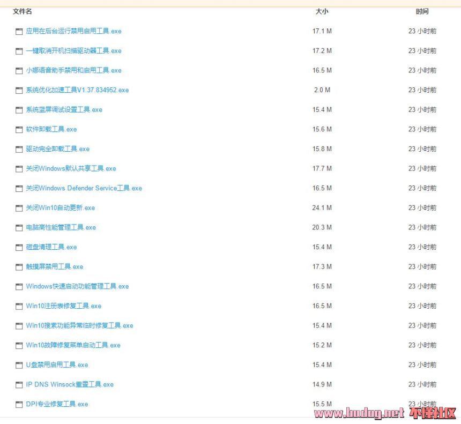Image resolution: width=461 pixels, height=424 pixels.
Task: Click the file icon beside 软件卸载工具.exe
Action: click(x=19, y=130)
